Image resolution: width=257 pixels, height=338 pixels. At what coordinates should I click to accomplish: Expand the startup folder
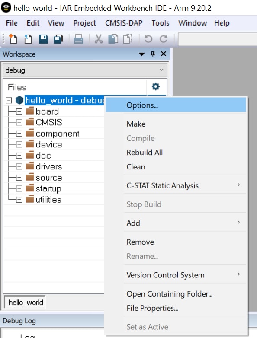(19, 188)
